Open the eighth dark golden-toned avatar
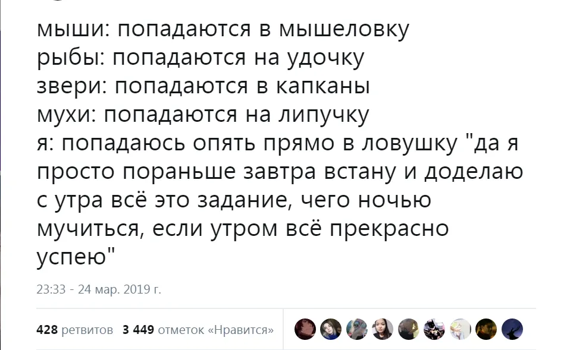The width and height of the screenshot is (570, 350). coord(486,329)
